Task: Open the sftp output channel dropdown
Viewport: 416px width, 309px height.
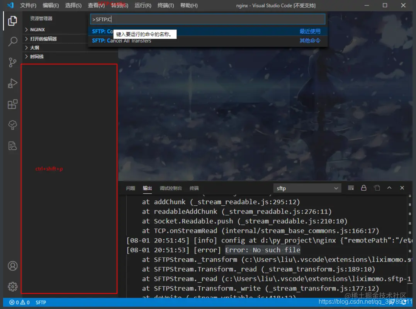Action: click(x=307, y=188)
